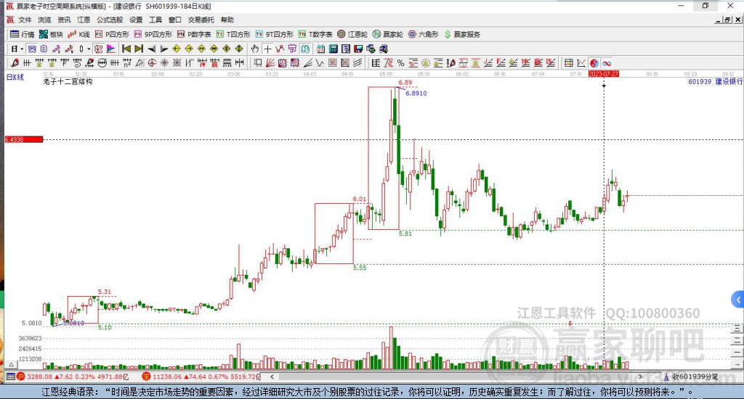Click the horizontal scrollbar right arrow
The image size is (744, 399).
click(640, 377)
